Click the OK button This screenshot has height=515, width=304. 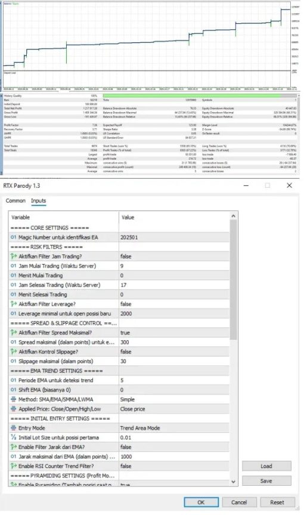point(201,502)
